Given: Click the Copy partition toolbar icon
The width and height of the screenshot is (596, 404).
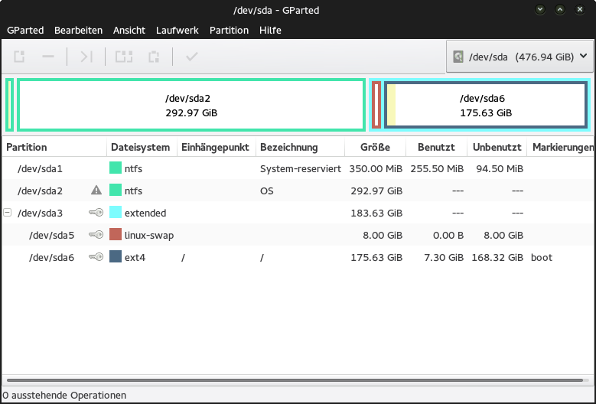Looking at the screenshot, I should pyautogui.click(x=124, y=57).
